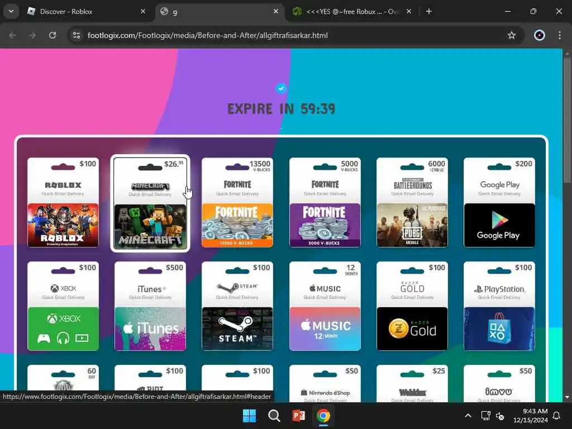This screenshot has height=429, width=572.
Task: Pick the $100 PlayStation gift card
Action: [499, 306]
